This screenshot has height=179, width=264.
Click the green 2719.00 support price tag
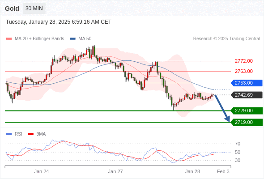tap(247, 122)
